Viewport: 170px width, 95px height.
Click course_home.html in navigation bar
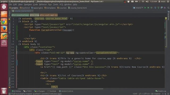pyautogui.click(x=78, y=8)
